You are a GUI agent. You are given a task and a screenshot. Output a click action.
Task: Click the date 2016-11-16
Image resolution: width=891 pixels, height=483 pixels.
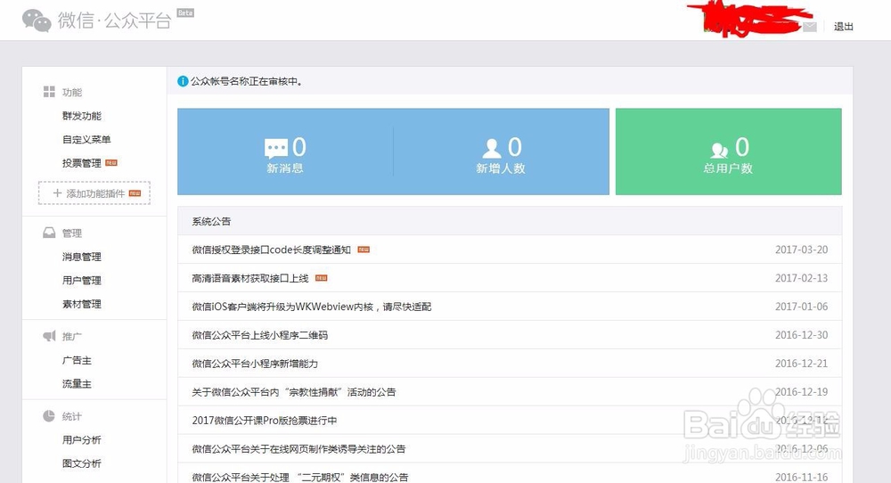coord(801,477)
